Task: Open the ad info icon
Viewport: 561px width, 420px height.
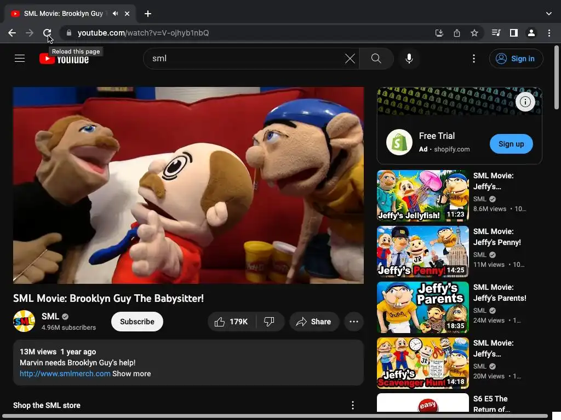Action: point(525,102)
